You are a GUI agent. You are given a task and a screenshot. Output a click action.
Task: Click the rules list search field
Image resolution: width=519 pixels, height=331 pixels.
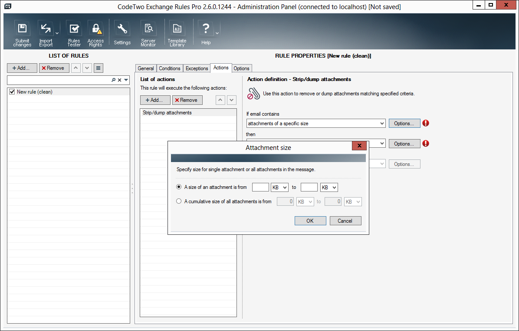[59, 80]
